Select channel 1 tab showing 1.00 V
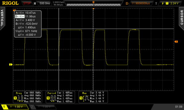 click(15, 107)
